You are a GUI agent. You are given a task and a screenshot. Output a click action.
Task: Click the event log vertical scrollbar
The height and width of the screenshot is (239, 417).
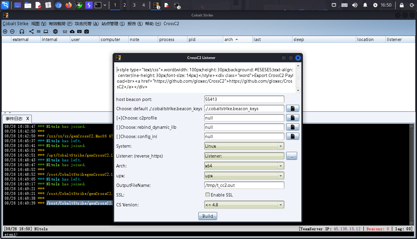(x=412, y=174)
